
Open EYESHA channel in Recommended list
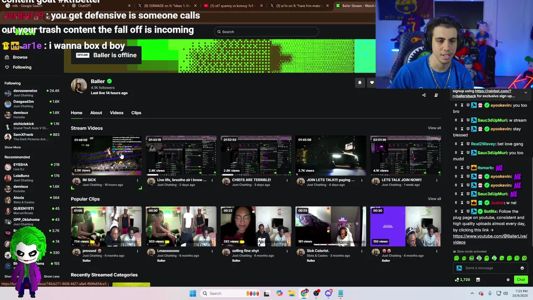pyautogui.click(x=32, y=167)
